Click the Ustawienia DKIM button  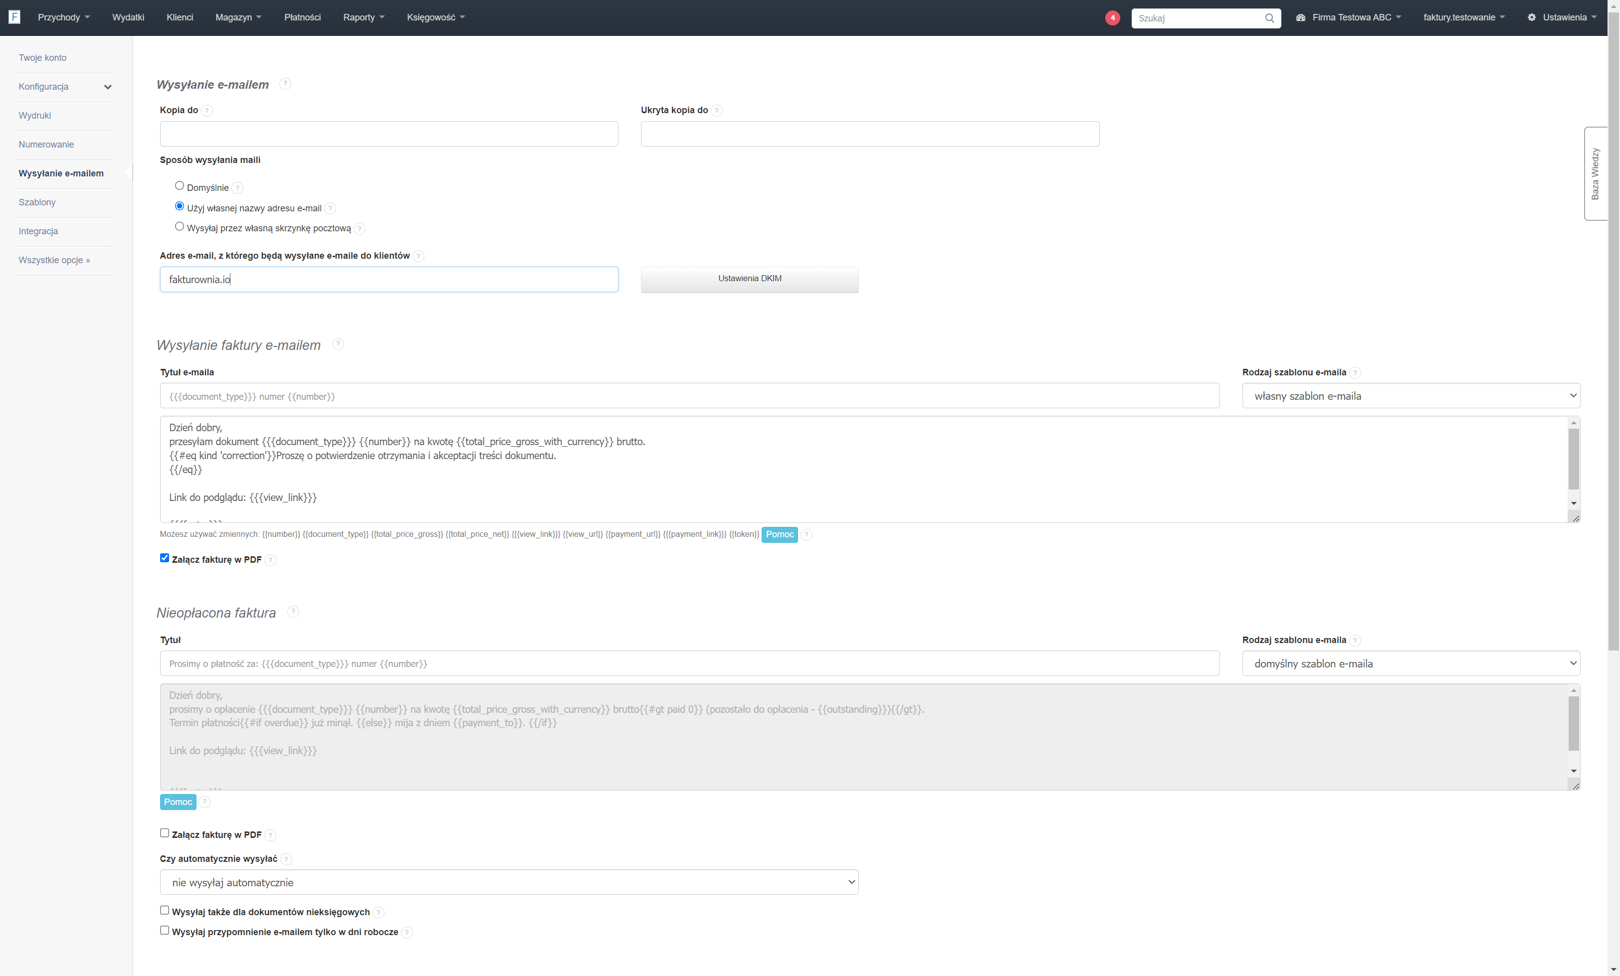(x=750, y=279)
